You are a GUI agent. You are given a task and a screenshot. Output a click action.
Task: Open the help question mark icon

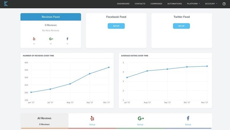point(224,4)
